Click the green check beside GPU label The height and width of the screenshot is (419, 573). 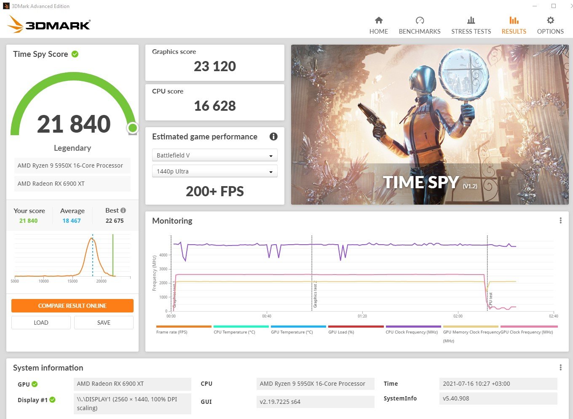pos(35,384)
